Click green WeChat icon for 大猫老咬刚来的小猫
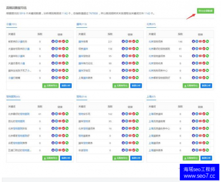 (67, 48)
